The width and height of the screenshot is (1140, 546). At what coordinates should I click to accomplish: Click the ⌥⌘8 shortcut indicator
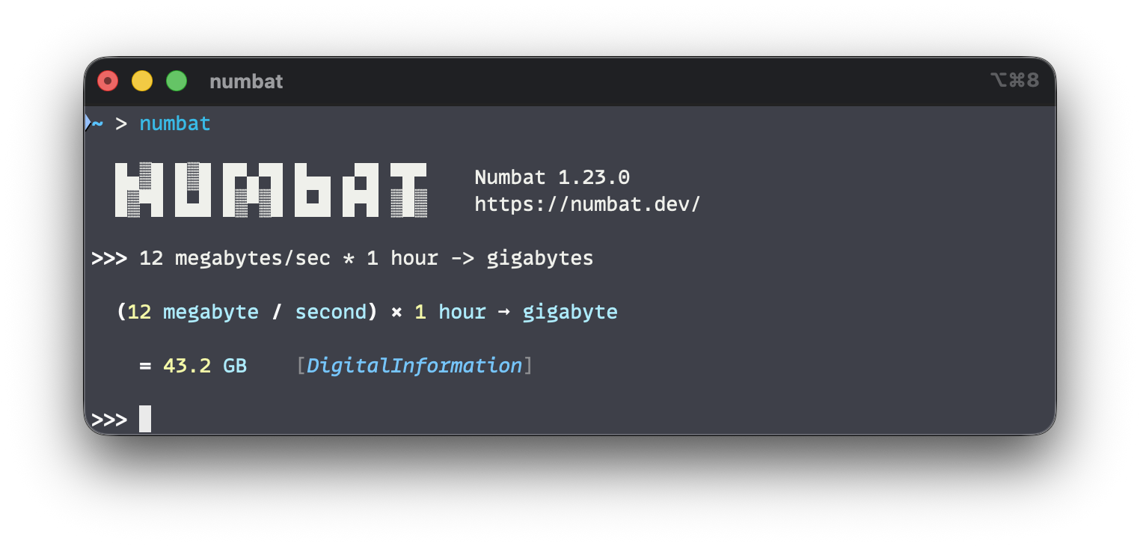point(1014,80)
